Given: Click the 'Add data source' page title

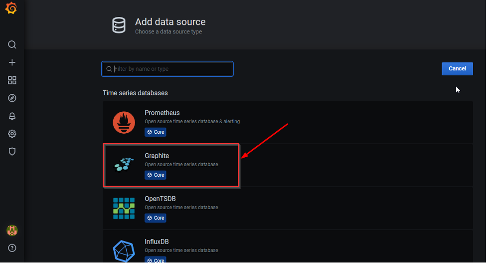Looking at the screenshot, I should 170,22.
